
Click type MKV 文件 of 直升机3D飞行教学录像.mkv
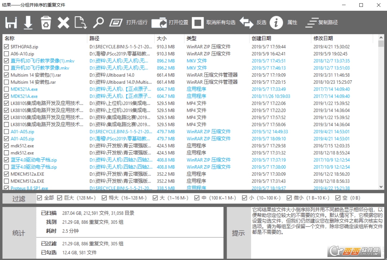click(196, 68)
